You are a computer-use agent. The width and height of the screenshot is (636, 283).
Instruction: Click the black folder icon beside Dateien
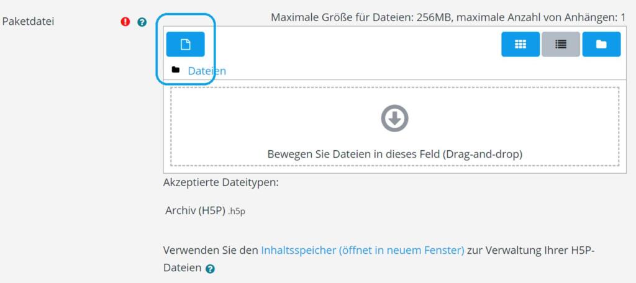pos(176,70)
